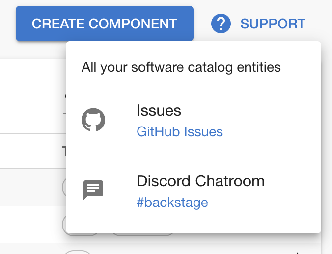Viewport: 332px width, 254px height.
Task: Click 'All your software catalog entities' text
Action: pyautogui.click(x=181, y=67)
